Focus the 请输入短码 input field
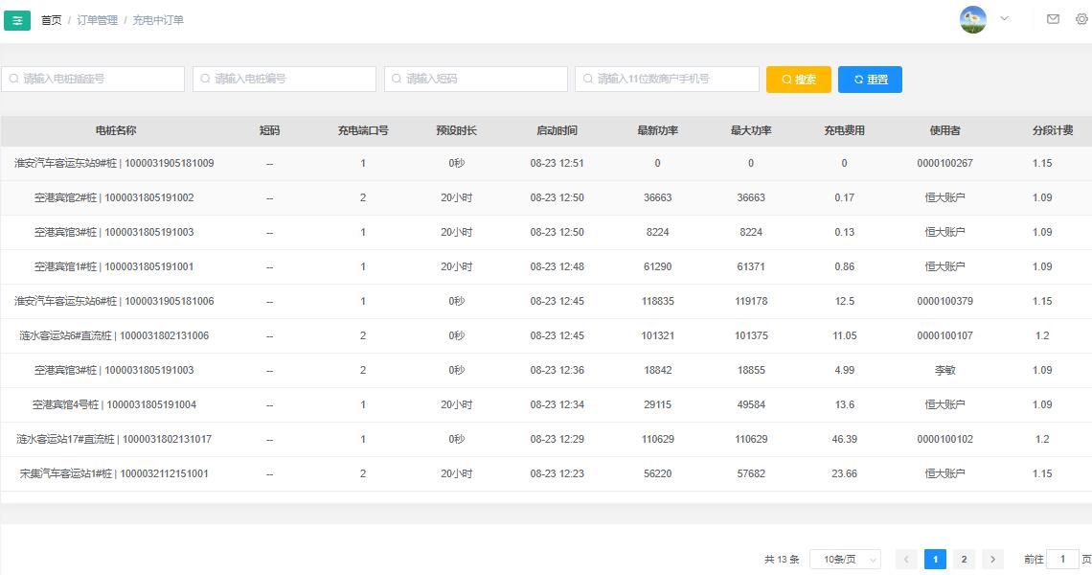The image size is (1092, 575). [x=476, y=79]
